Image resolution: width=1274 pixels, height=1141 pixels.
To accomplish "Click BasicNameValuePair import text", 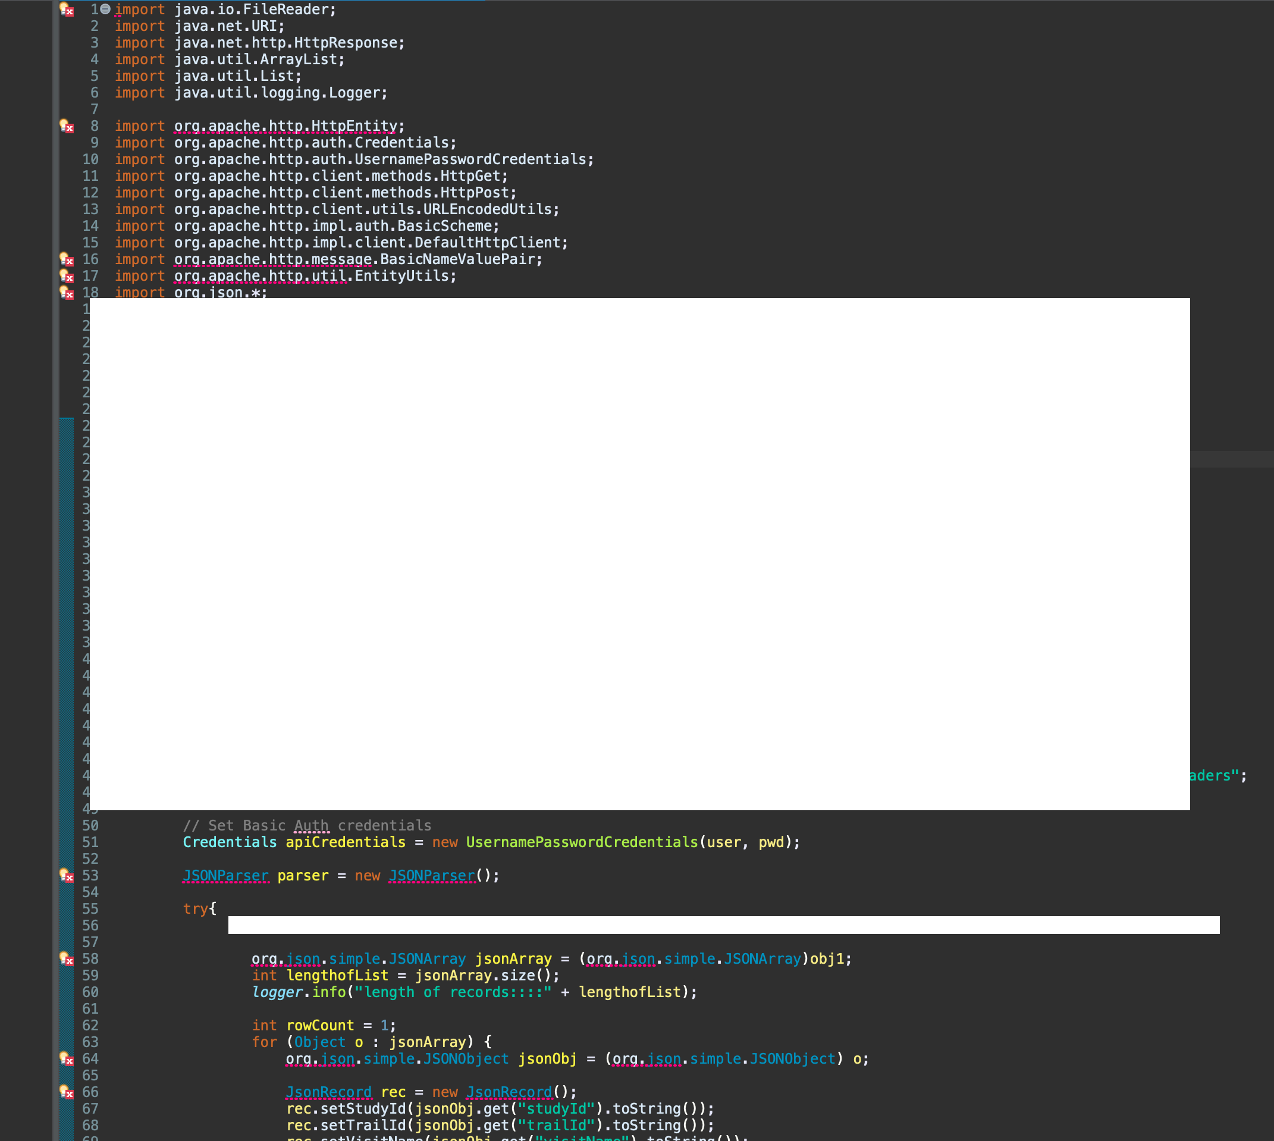I will [358, 259].
